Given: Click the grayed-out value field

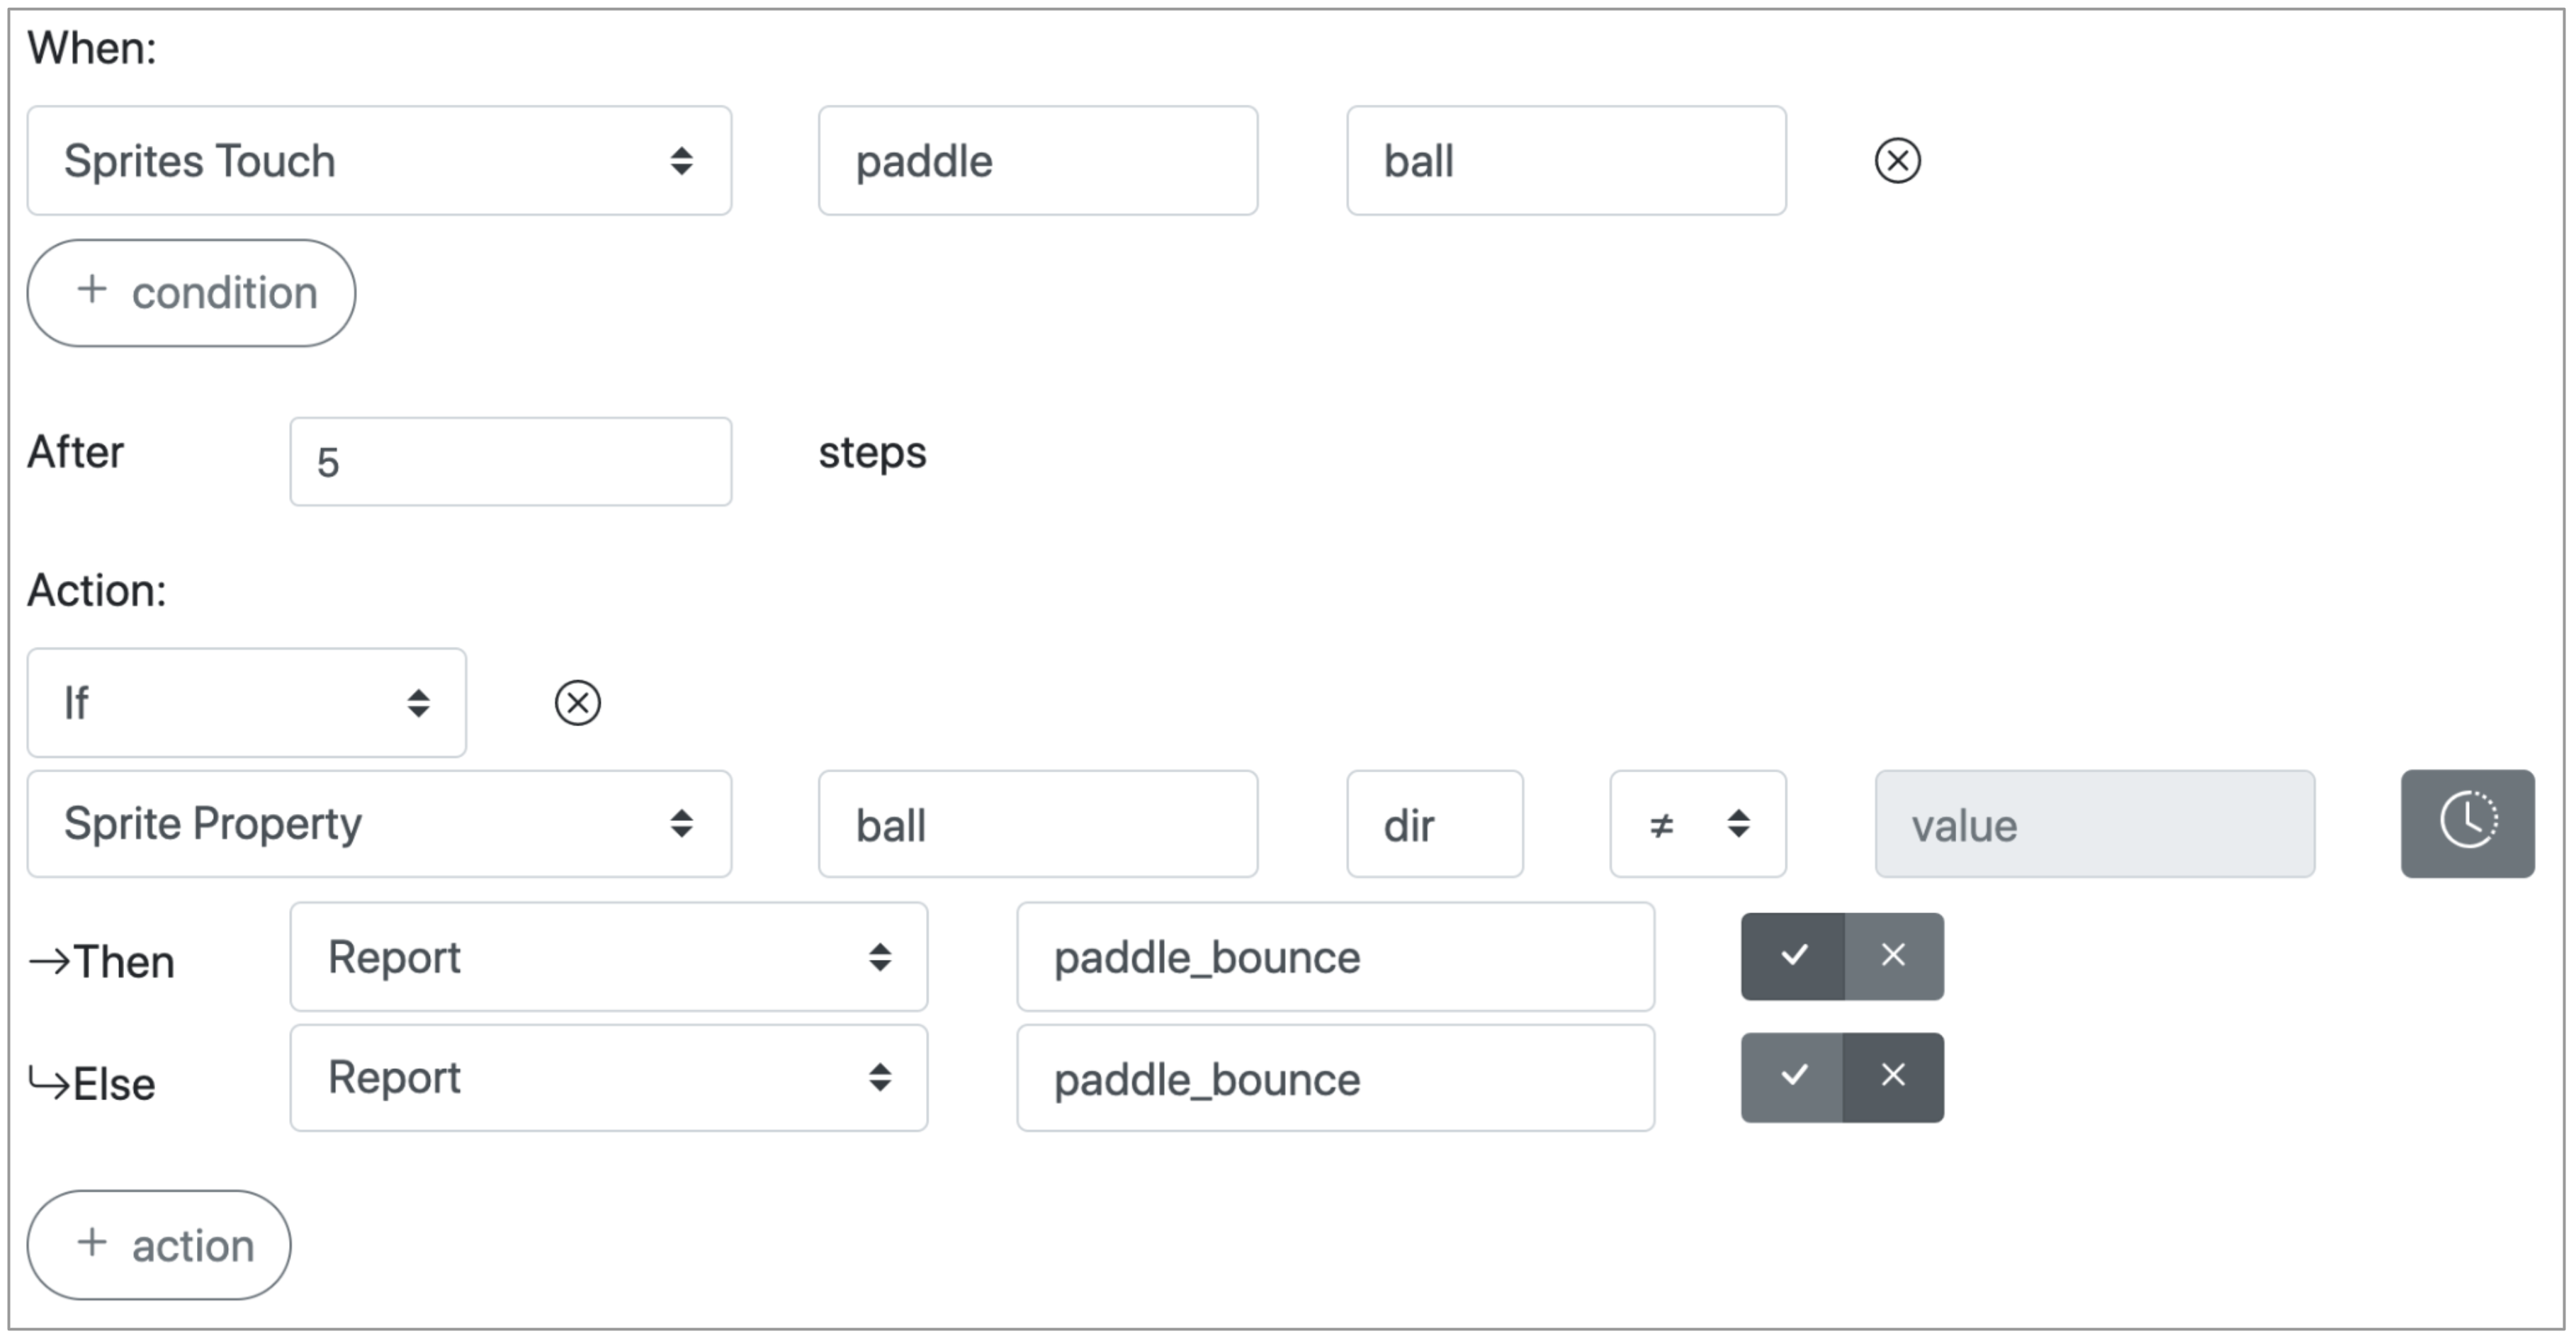Looking at the screenshot, I should (2094, 824).
